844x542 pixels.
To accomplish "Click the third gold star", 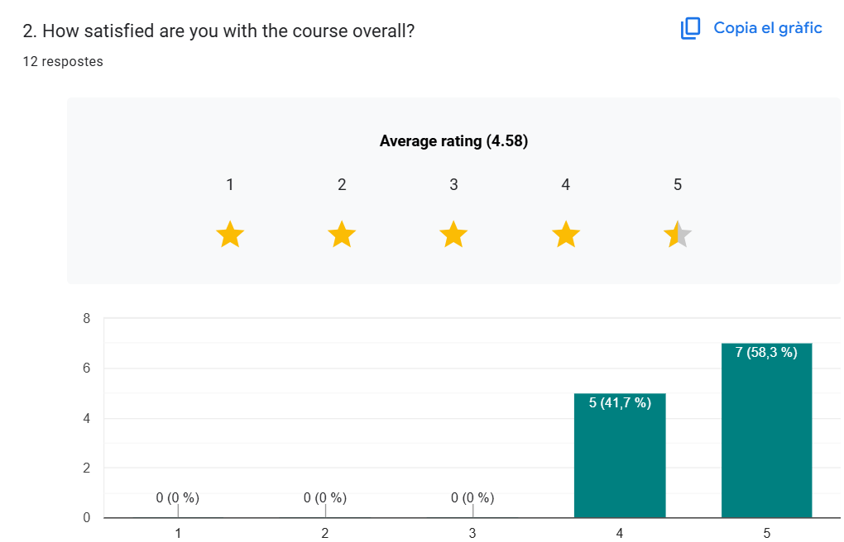I will (453, 235).
